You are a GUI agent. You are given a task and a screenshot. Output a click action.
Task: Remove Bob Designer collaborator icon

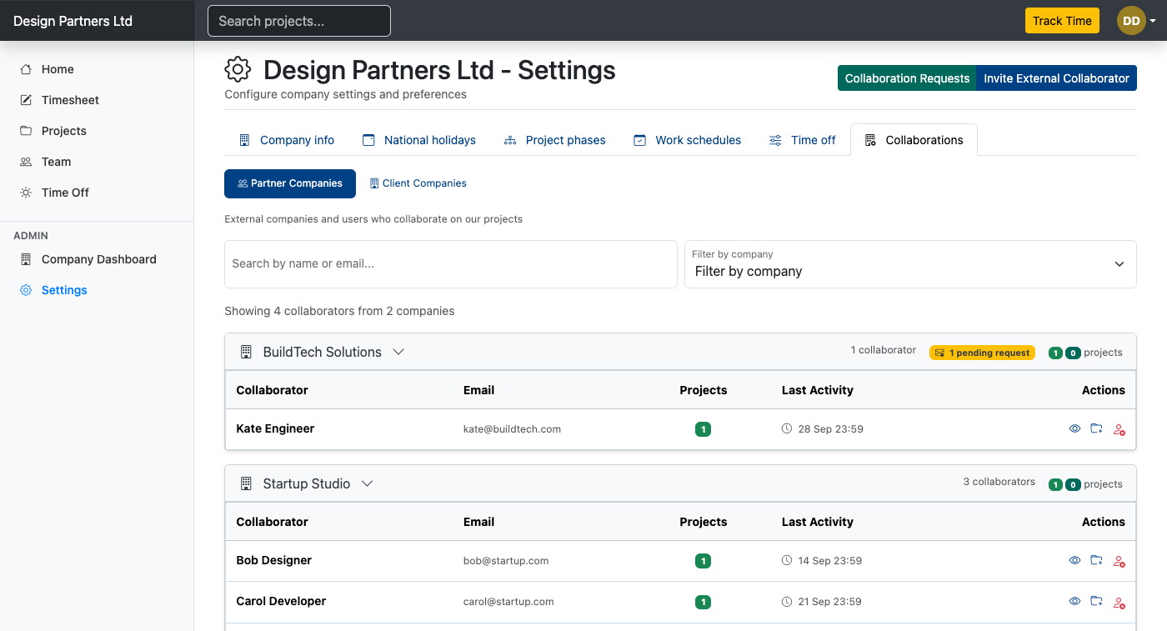point(1119,561)
